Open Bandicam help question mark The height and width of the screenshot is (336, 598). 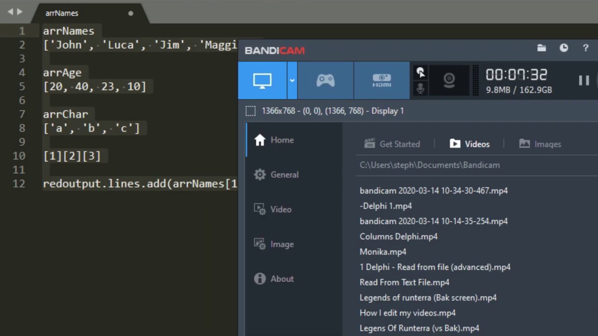coord(585,48)
